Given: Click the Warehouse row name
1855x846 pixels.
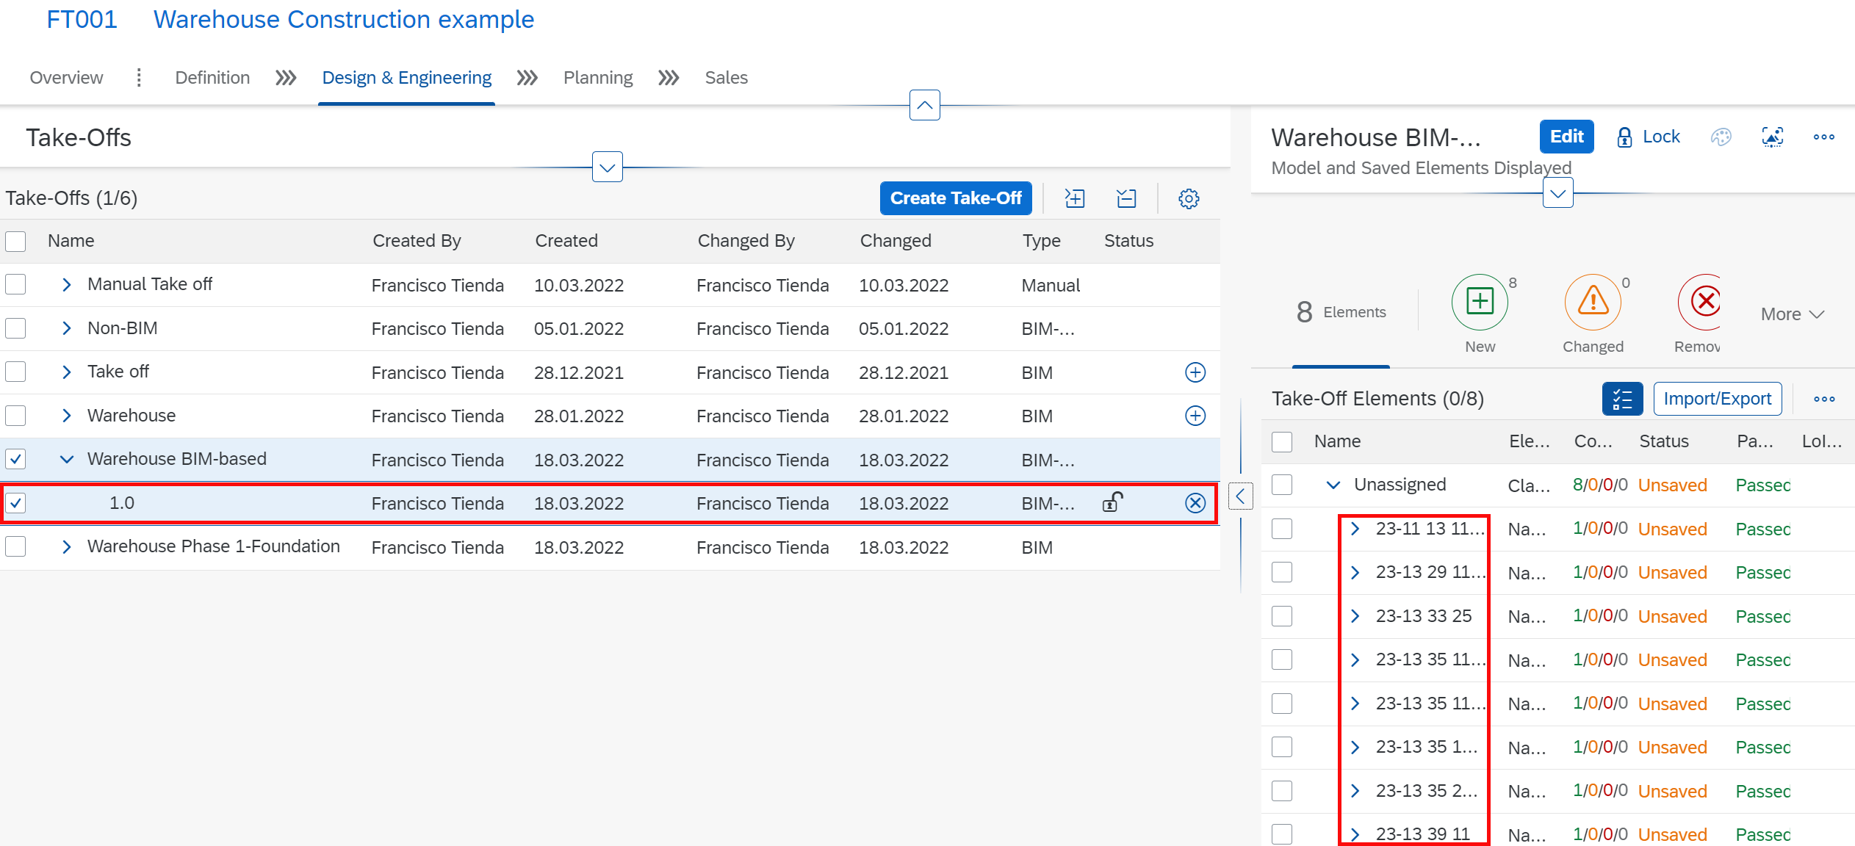Looking at the screenshot, I should 132,416.
